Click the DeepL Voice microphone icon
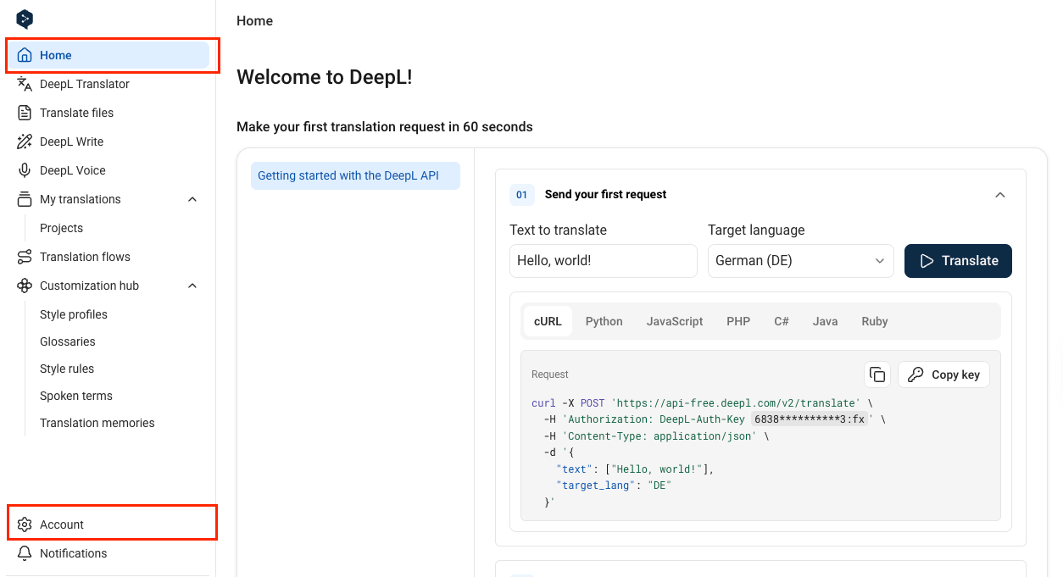 point(25,170)
